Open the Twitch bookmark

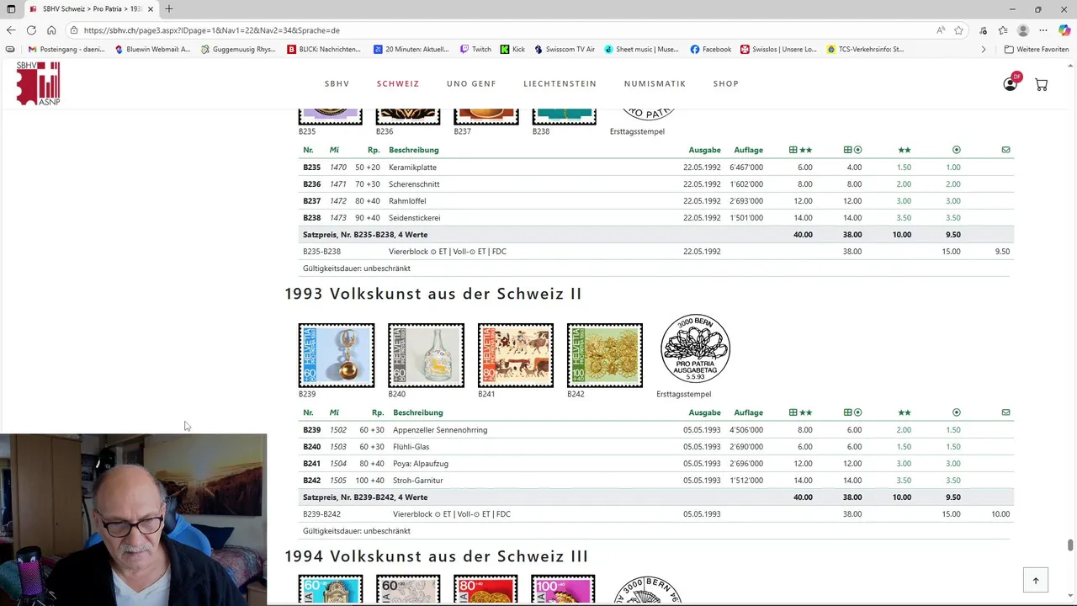point(475,50)
